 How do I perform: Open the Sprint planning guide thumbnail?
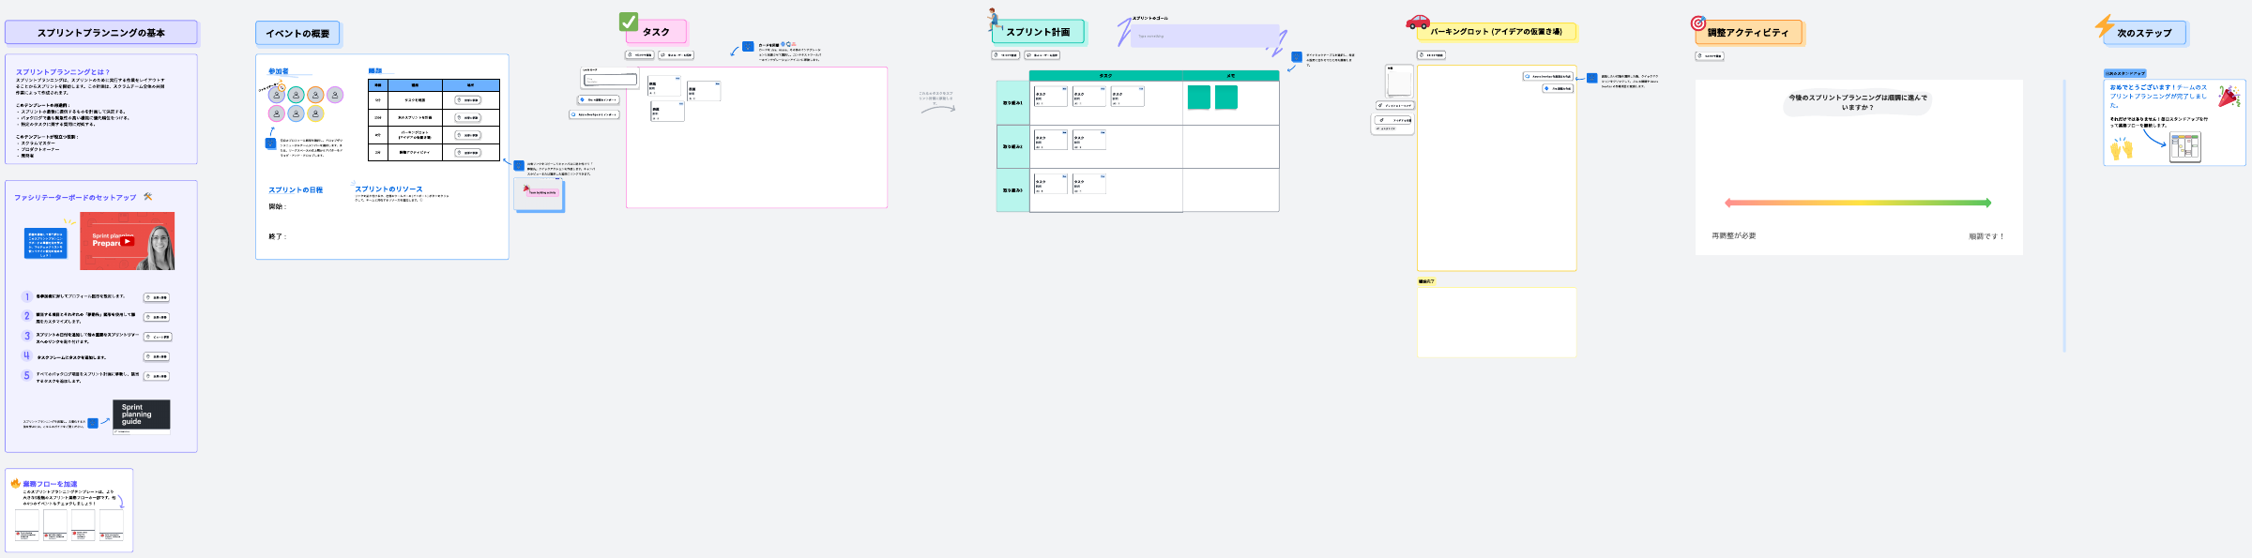[x=141, y=415]
